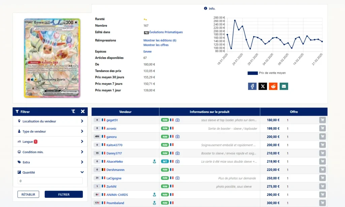The image size is (345, 207).
Task: Add Danny3717's 210,00 € offer to cart
Action: tap(322, 153)
